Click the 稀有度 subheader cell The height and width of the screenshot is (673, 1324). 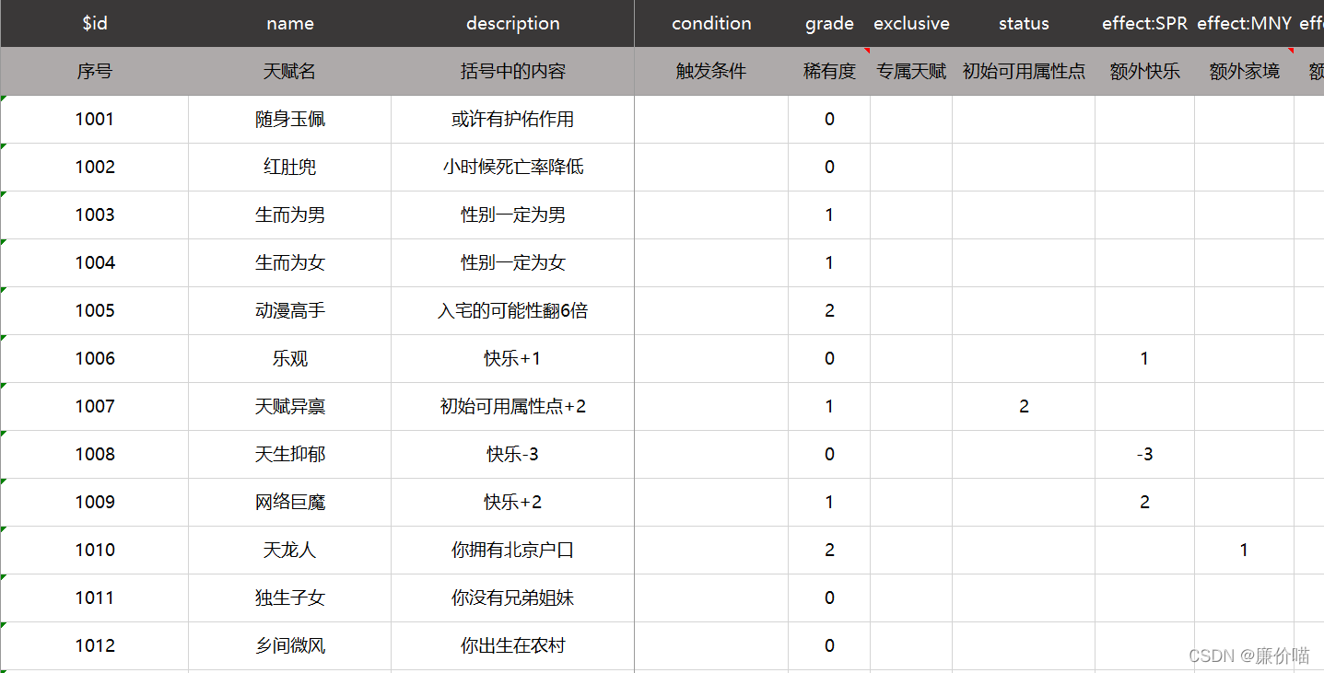tap(829, 71)
